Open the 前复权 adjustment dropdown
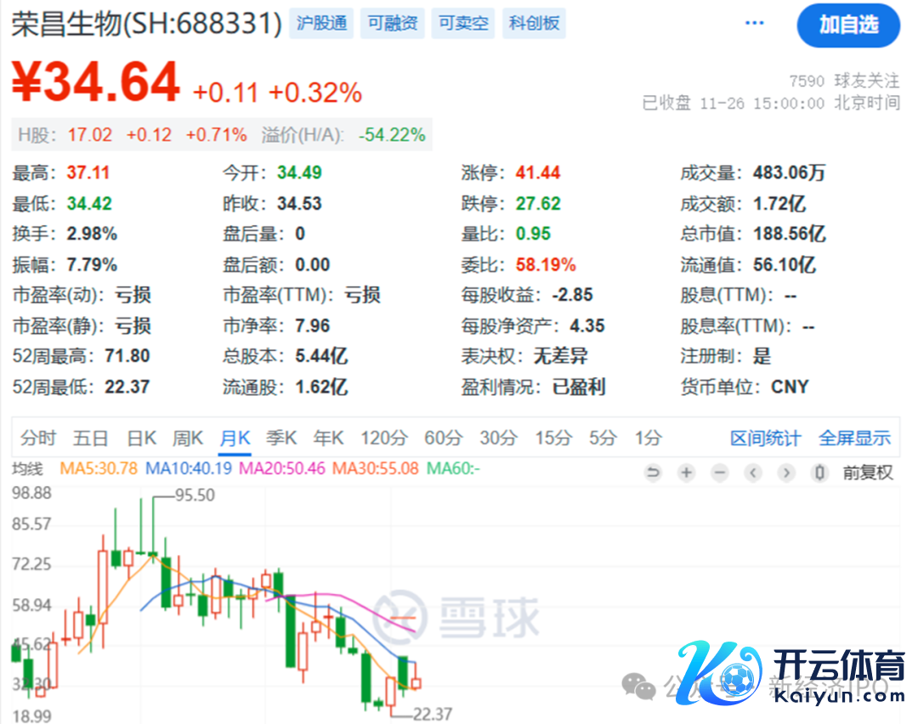Viewport: 918px width, 724px height. point(867,472)
